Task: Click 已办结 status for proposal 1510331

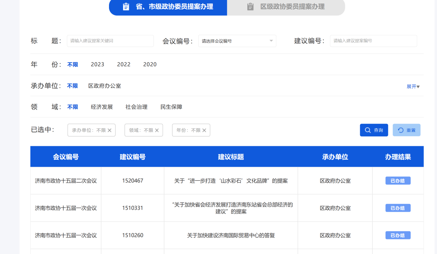Action: click(x=398, y=208)
